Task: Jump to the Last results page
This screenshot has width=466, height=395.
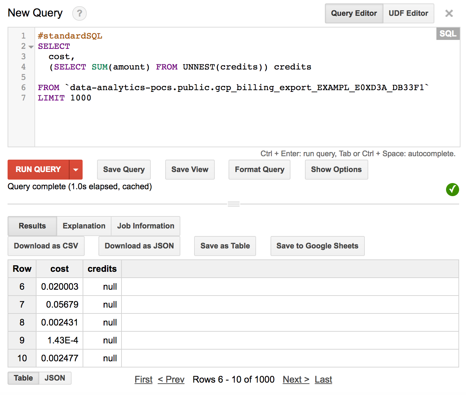Action: click(x=323, y=380)
